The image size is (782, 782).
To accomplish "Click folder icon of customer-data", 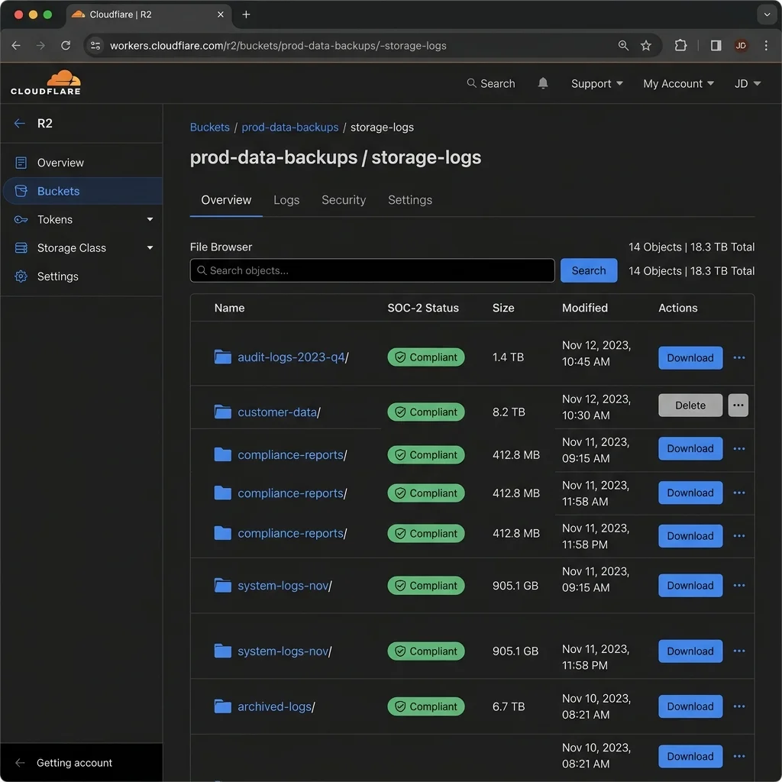I will point(222,412).
